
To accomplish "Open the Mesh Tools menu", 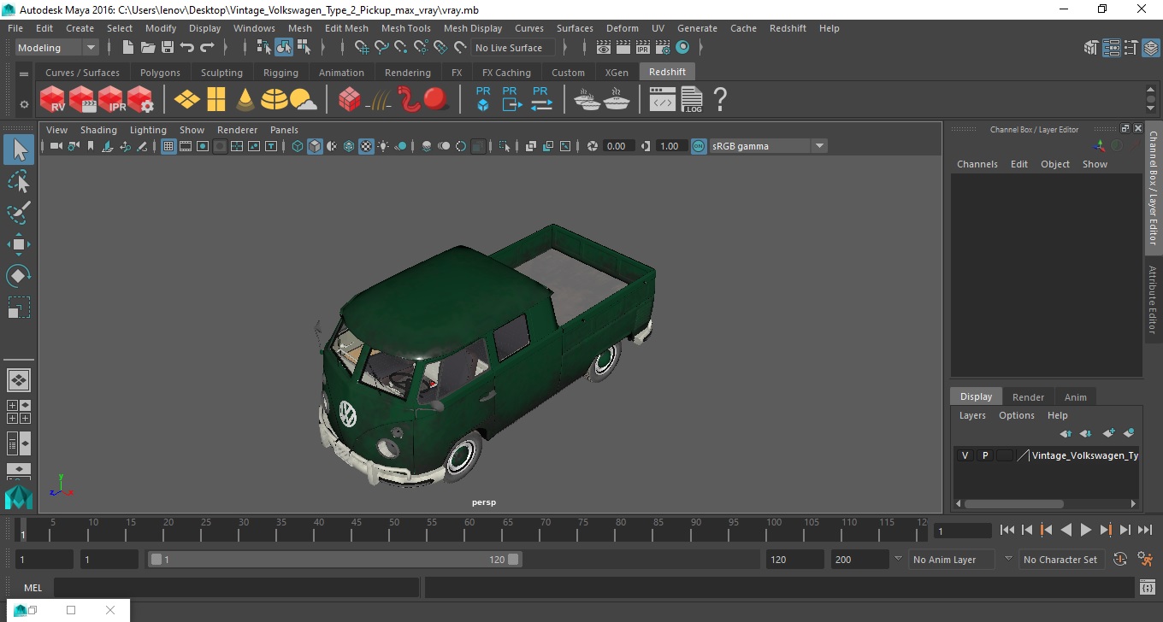I will (x=405, y=28).
